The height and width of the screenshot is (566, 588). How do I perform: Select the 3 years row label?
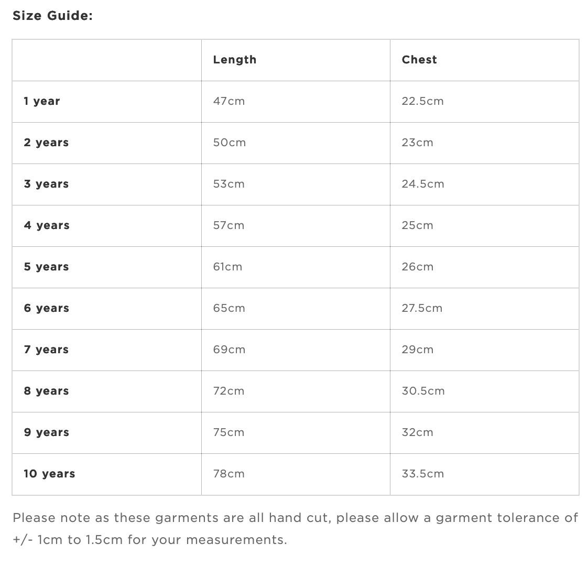[46, 184]
